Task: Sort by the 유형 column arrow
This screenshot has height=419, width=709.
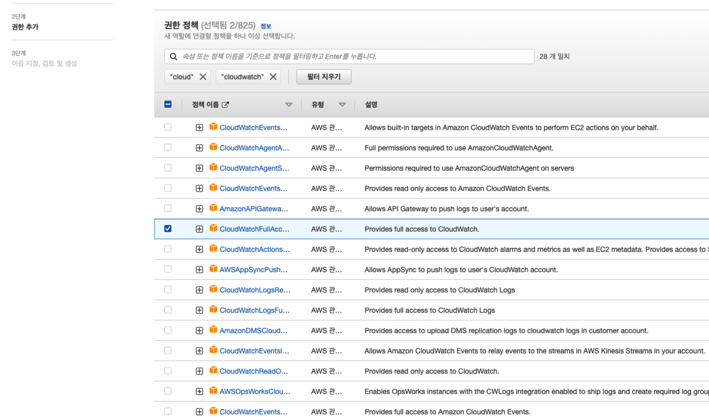Action: point(342,105)
